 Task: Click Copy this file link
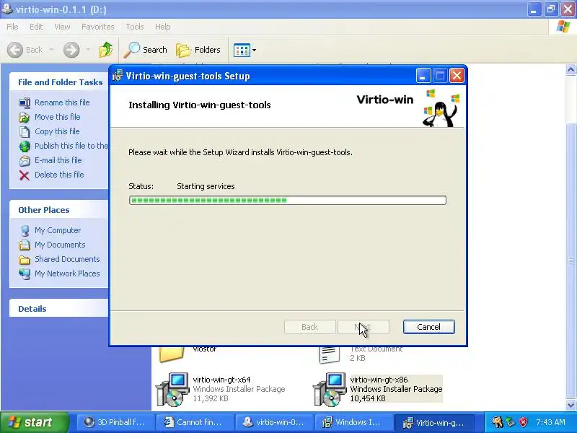pos(57,131)
